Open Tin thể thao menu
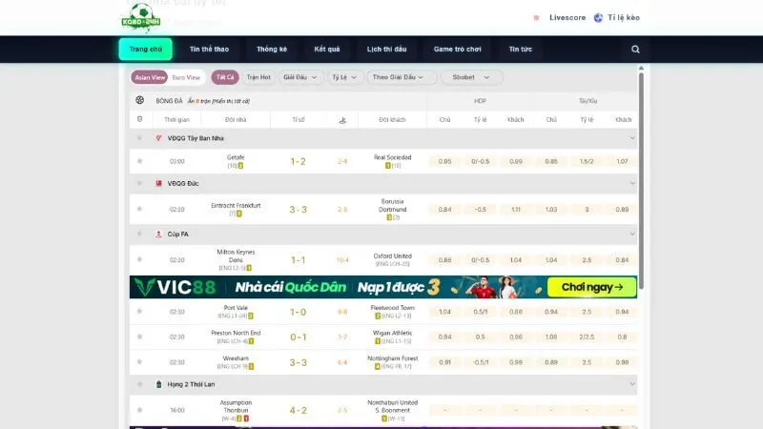Image resolution: width=763 pixels, height=429 pixels. click(x=209, y=50)
